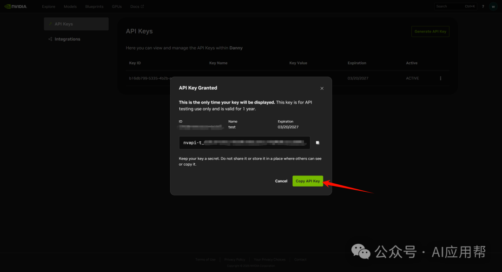The width and height of the screenshot is (502, 272).
Task: Open the Docs external link
Action: 137,6
